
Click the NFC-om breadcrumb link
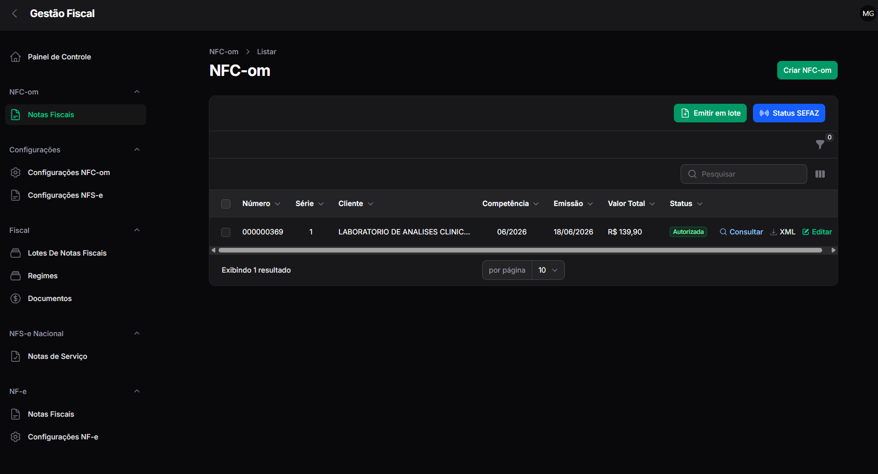224,52
